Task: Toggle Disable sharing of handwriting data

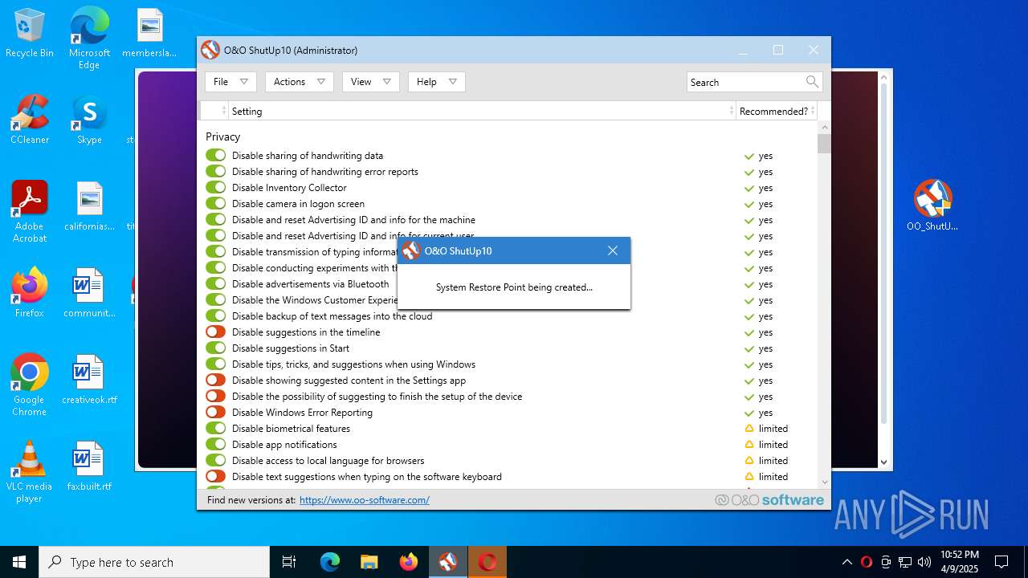Action: (216, 155)
